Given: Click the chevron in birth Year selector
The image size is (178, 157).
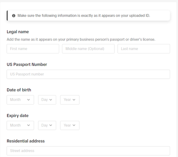Looking at the screenshot, I should [x=74, y=100].
